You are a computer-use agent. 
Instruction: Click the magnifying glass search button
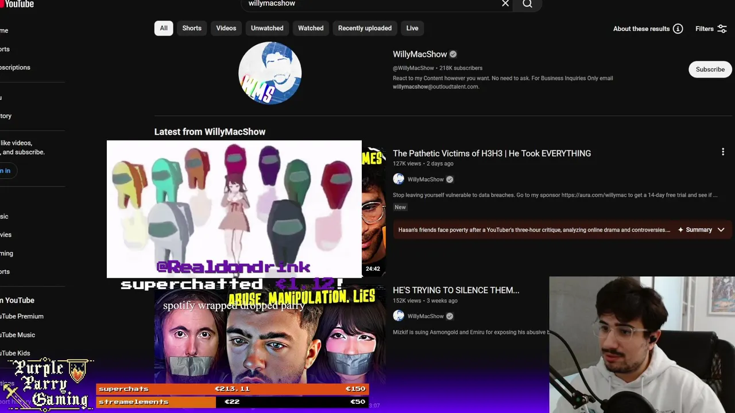click(527, 4)
